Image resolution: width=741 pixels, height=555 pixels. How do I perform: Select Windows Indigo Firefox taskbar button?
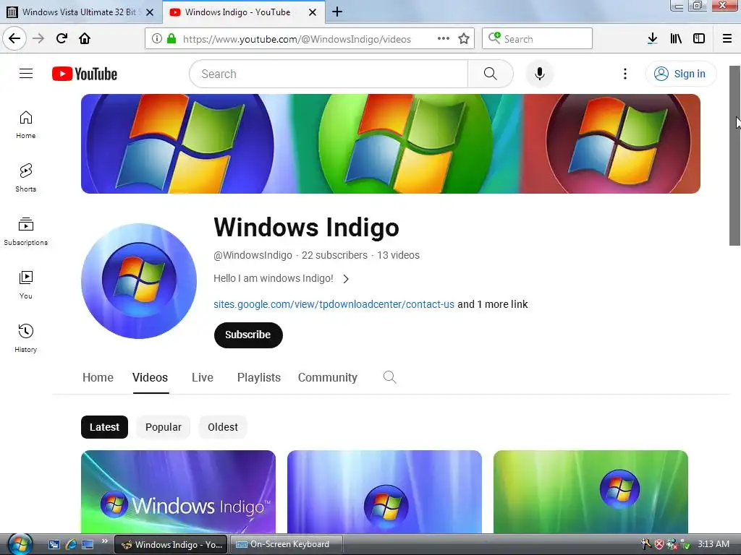coord(171,544)
